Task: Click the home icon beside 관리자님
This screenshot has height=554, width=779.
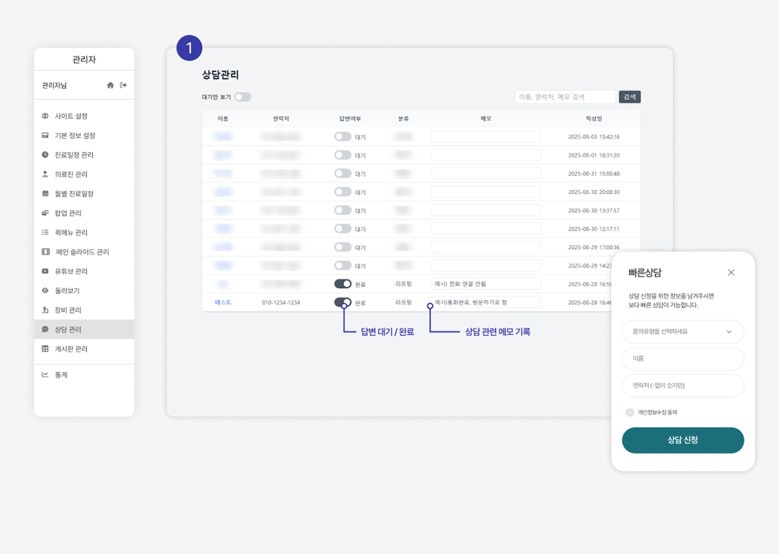Action: tap(110, 85)
